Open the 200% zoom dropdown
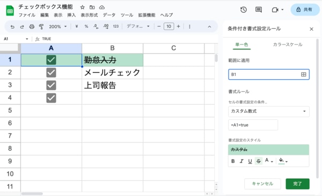322x196 pixels. coord(58,27)
